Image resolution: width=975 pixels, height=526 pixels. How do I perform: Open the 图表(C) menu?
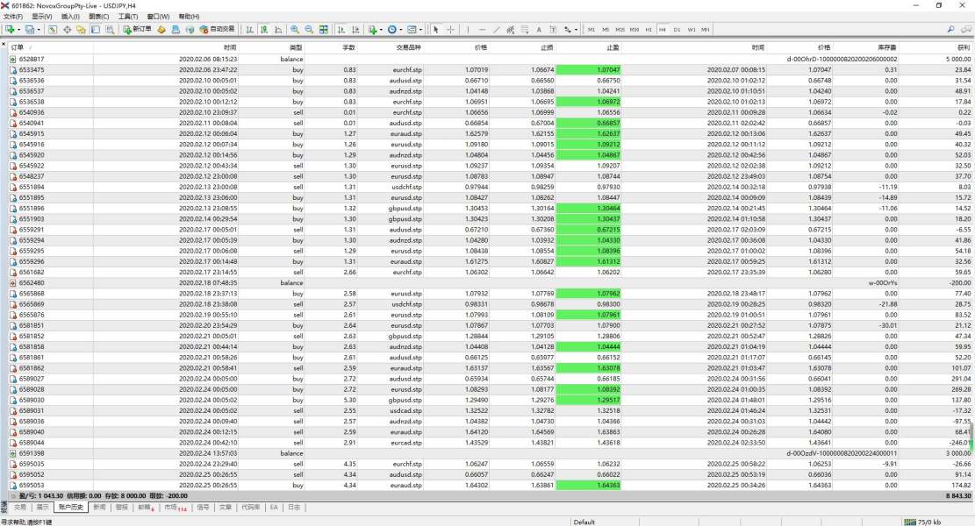[x=99, y=17]
